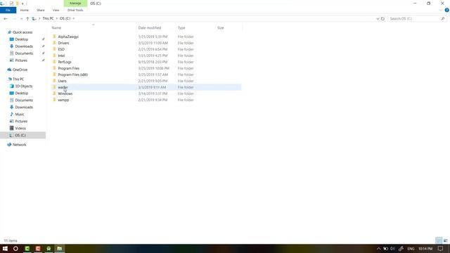The width and height of the screenshot is (450, 253).
Task: Switch to the View ribbon tab
Action: tap(56, 10)
